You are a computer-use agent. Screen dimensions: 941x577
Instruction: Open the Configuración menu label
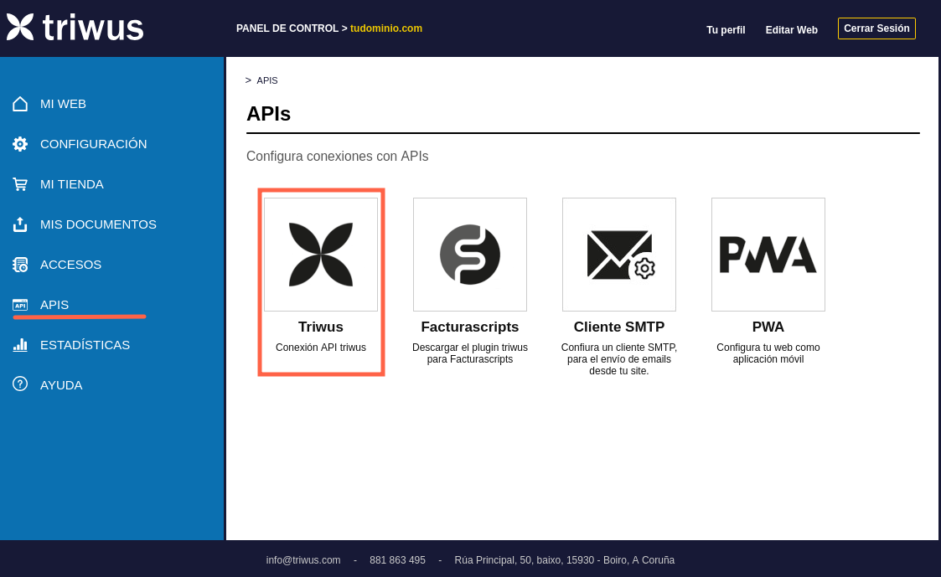(x=93, y=144)
